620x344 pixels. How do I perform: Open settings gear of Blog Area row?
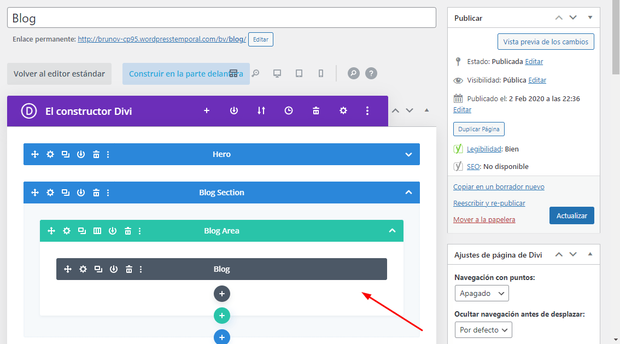click(67, 231)
